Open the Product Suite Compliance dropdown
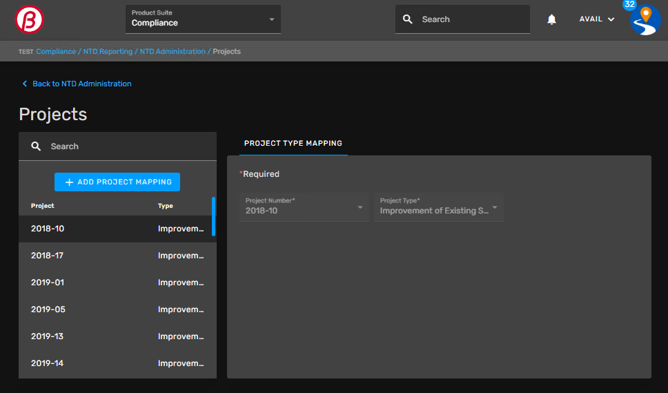 coord(203,19)
